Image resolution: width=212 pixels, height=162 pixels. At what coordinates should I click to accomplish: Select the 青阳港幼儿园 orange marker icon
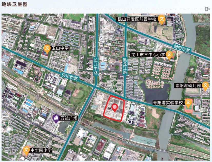pyautogui.click(x=205, y=85)
